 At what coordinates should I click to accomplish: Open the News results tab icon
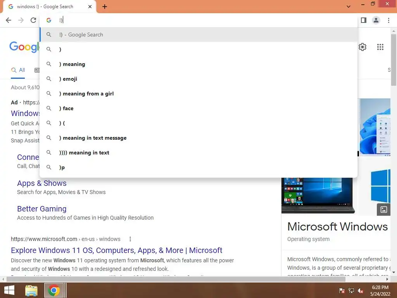37,70
